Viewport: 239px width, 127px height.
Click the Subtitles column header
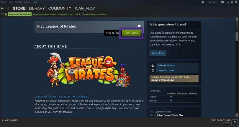(x=193, y=93)
